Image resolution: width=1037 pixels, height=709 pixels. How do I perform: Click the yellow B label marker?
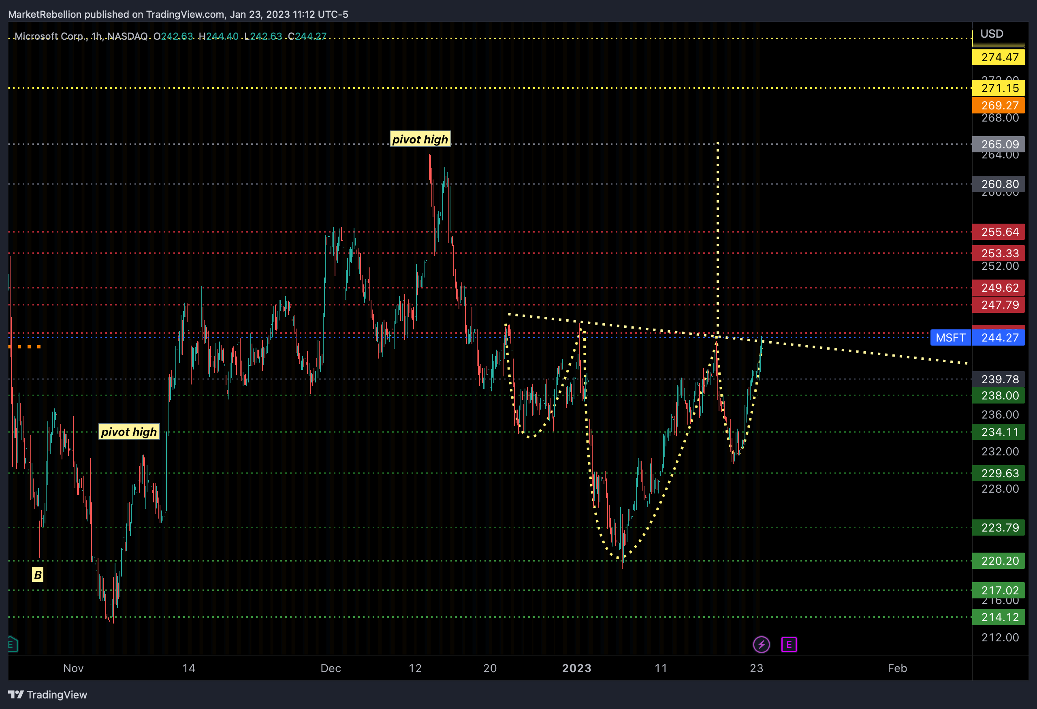tap(38, 575)
